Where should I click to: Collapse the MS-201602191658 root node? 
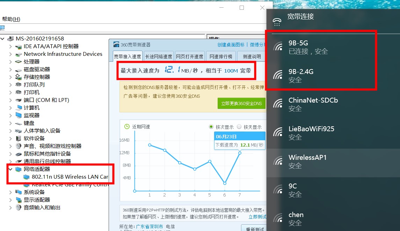pos(2,39)
